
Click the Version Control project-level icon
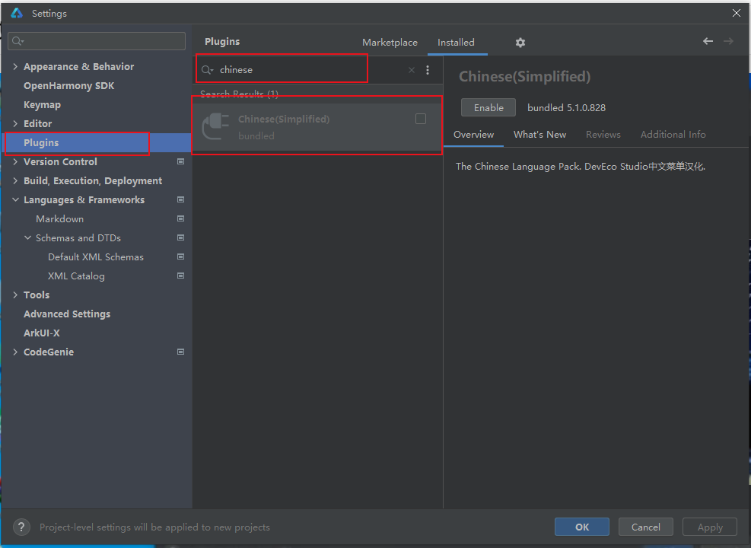pos(180,162)
